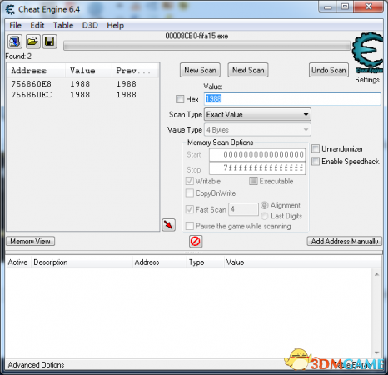Viewport: 388px width, 375px height.
Task: Open the D3D menu
Action: pyautogui.click(x=90, y=25)
